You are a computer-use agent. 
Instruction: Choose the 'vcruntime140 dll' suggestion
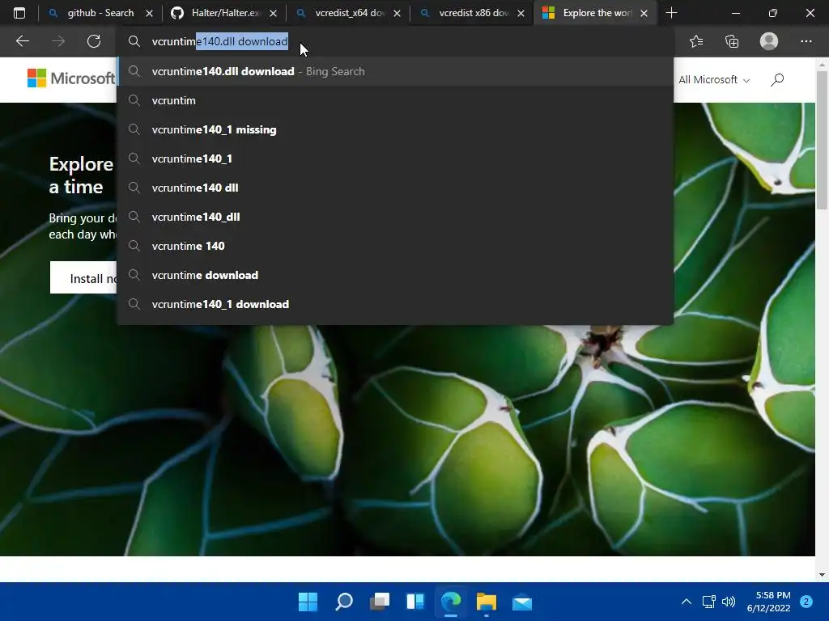[x=395, y=188]
